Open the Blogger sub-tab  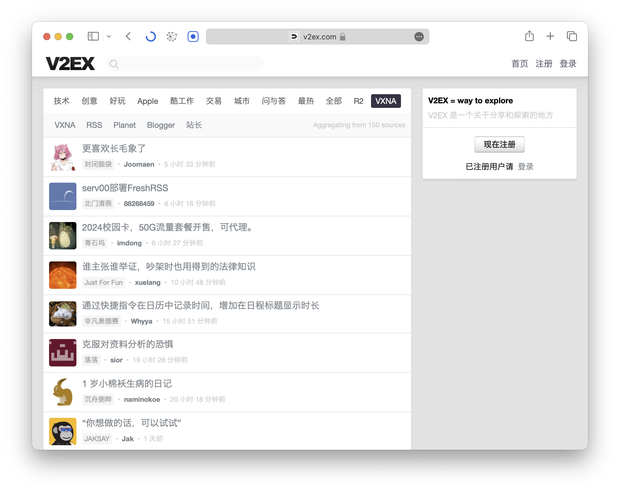click(161, 125)
